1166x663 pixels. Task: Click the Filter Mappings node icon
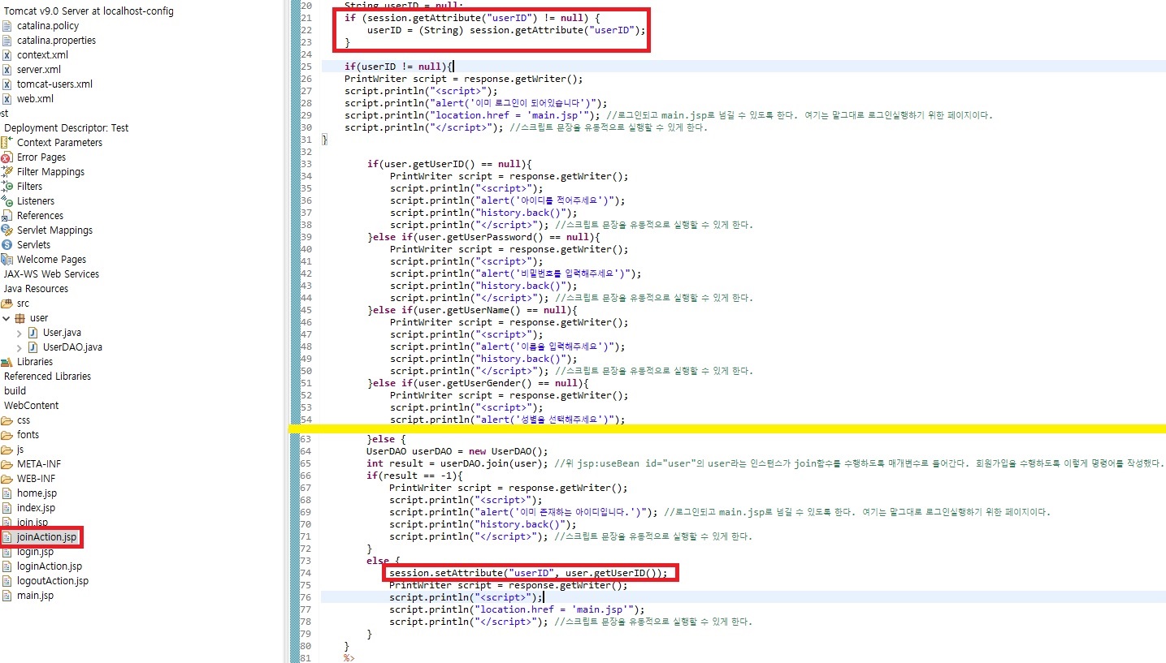pyautogui.click(x=7, y=172)
